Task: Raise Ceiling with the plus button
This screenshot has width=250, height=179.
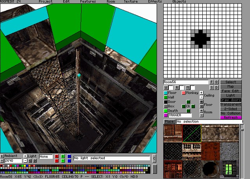Action: pyautogui.click(x=202, y=93)
